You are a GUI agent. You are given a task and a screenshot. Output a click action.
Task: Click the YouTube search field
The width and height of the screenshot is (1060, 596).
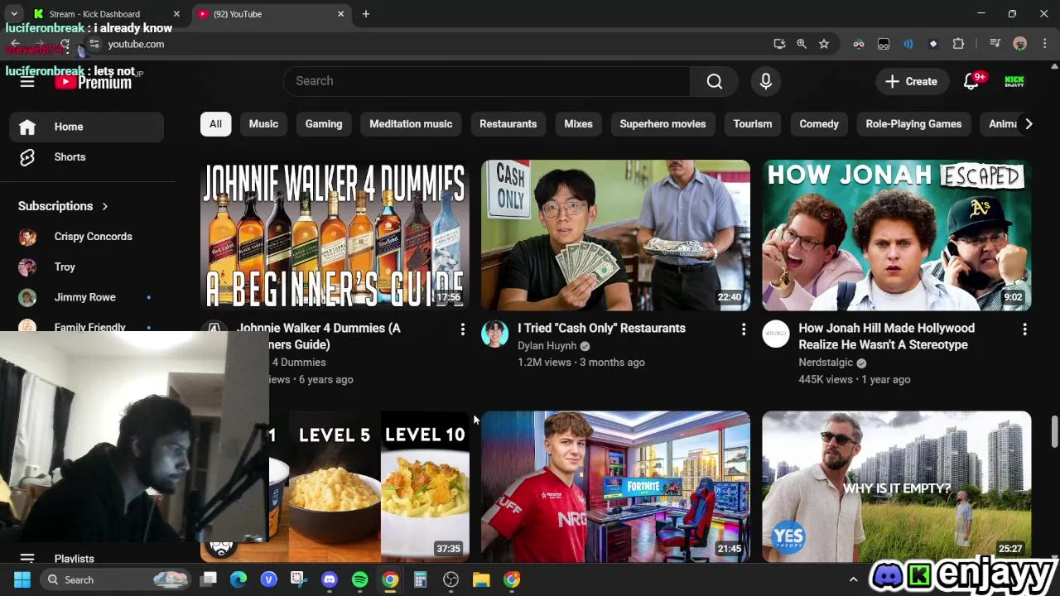[487, 81]
